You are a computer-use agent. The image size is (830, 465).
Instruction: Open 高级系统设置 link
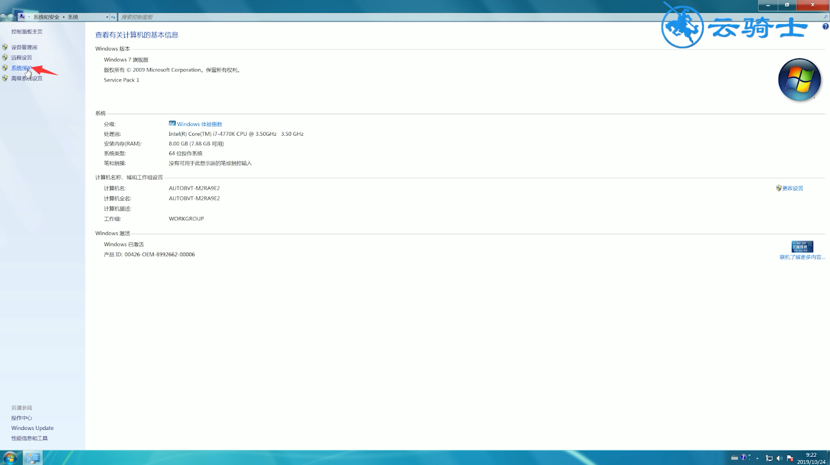(27, 78)
